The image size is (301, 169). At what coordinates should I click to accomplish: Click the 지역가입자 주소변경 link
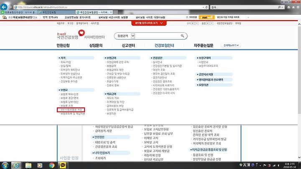[x=71, y=77]
